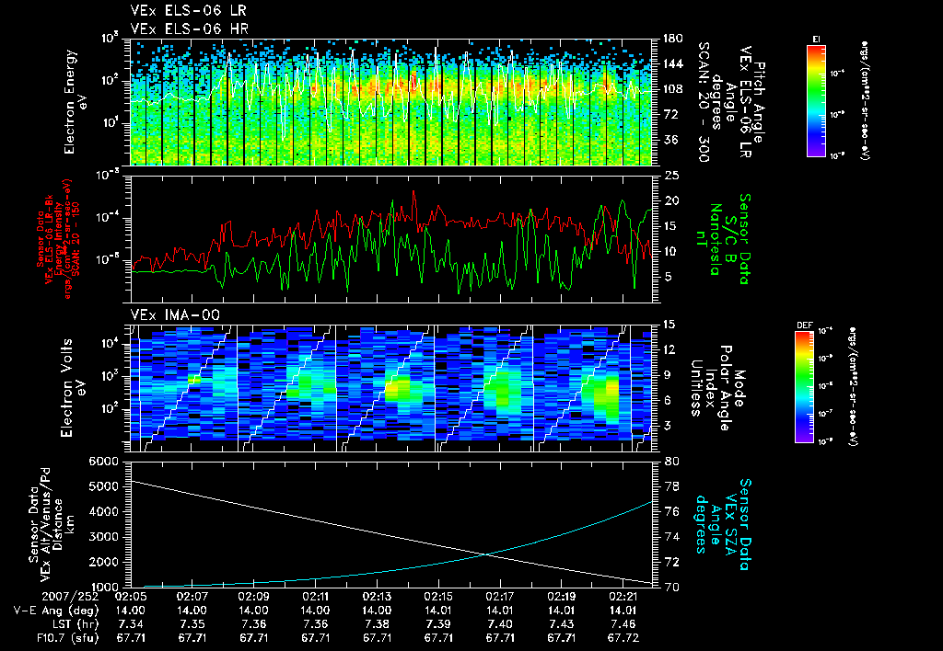Click the LST value 7.34
The image size is (943, 651).
coord(131,624)
